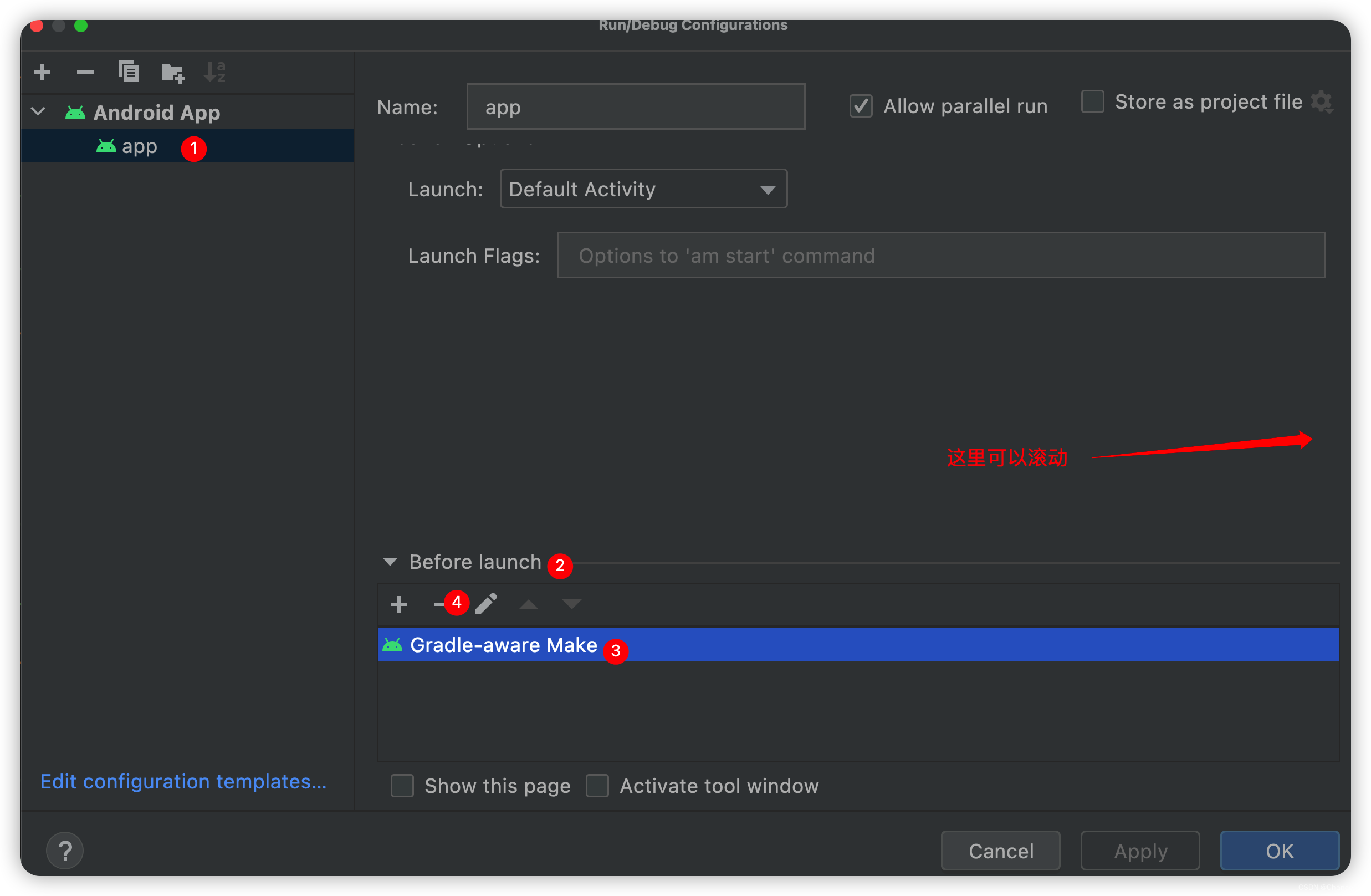Collapse the Android App tree node

point(39,112)
